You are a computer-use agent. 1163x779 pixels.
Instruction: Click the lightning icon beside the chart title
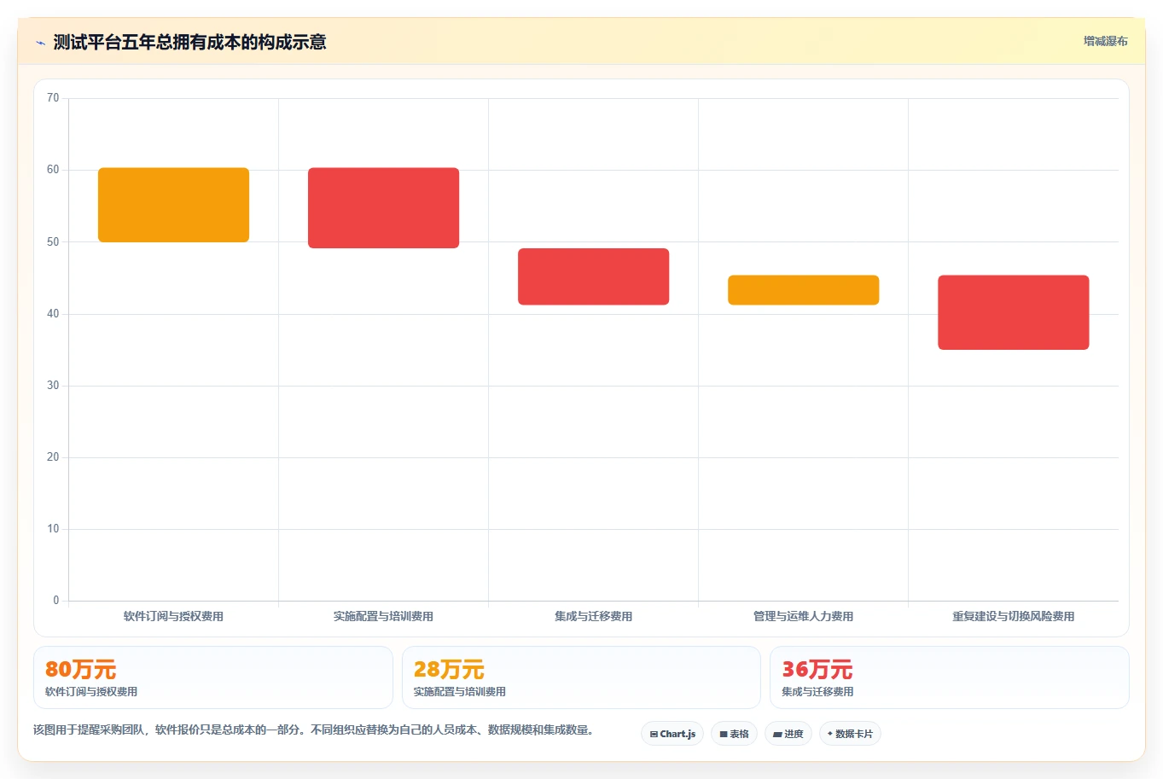pos(40,43)
